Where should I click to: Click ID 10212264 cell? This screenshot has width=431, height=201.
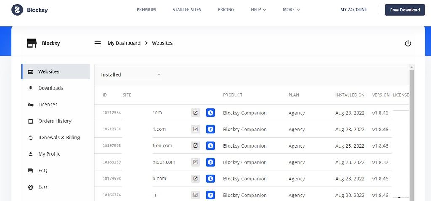click(112, 129)
